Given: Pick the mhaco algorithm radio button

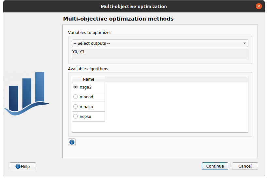Looking at the screenshot, I should (76, 106).
